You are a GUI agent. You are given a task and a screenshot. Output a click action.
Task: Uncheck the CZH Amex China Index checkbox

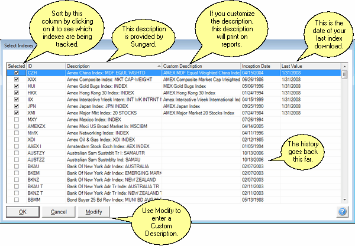pyautogui.click(x=16, y=74)
